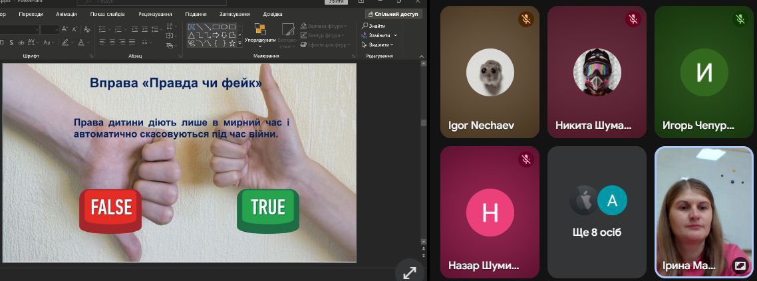Expand the shapes gallery

240,43
